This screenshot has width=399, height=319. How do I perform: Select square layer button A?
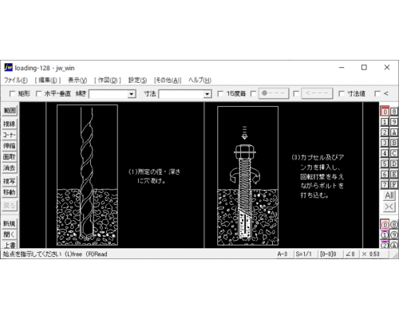coord(394,132)
